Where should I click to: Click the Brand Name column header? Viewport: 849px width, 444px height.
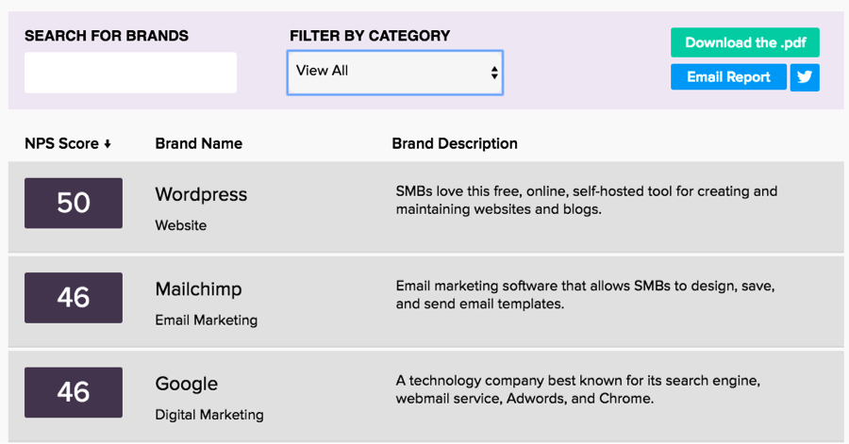coord(198,144)
